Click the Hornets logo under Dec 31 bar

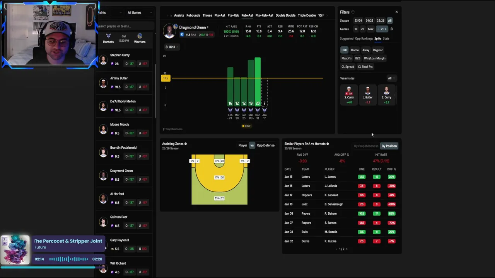pyautogui.click(x=258, y=110)
